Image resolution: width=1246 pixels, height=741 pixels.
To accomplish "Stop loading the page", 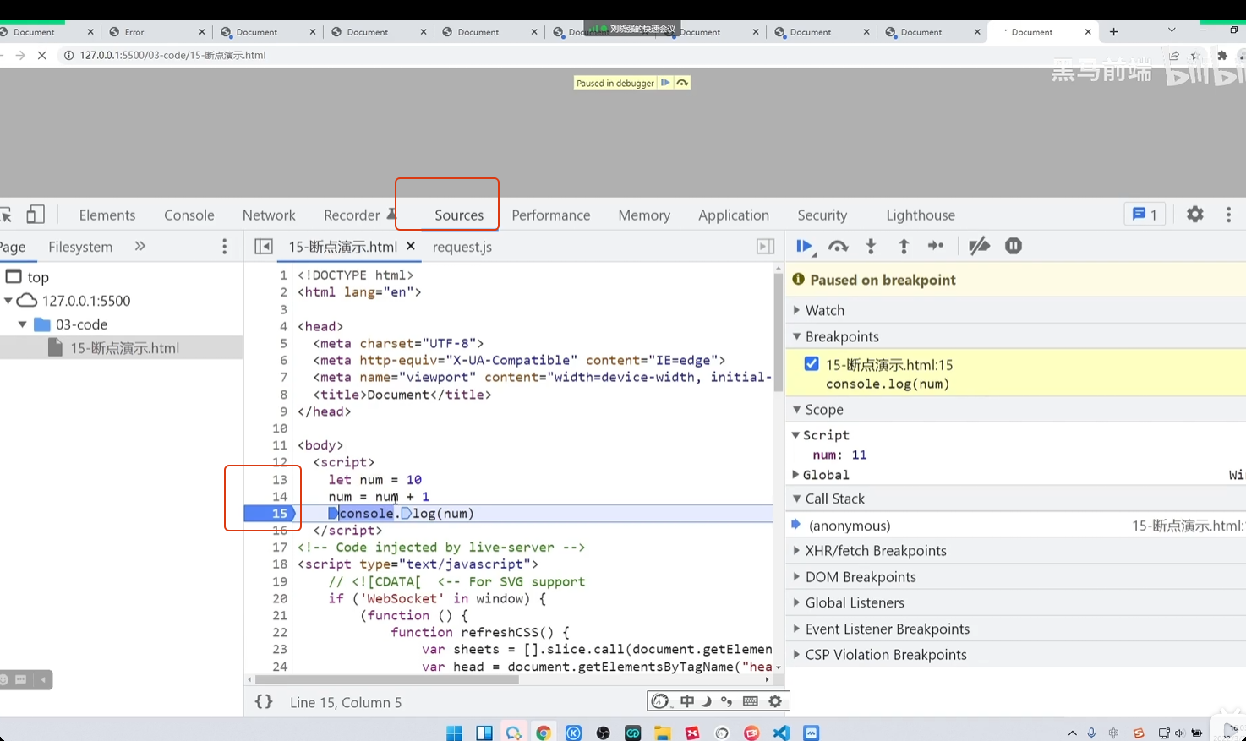I will 41,55.
